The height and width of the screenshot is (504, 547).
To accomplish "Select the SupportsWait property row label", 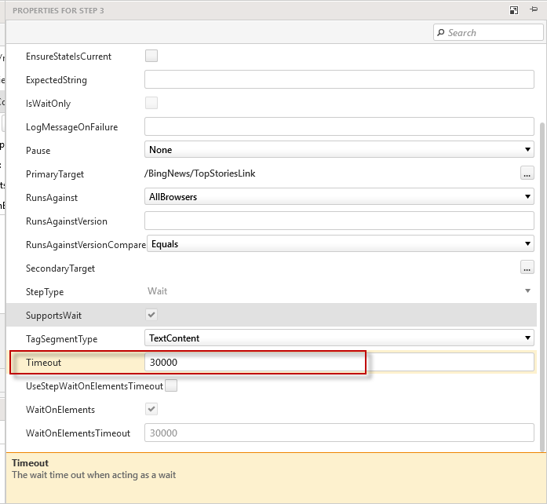I will [x=53, y=315].
